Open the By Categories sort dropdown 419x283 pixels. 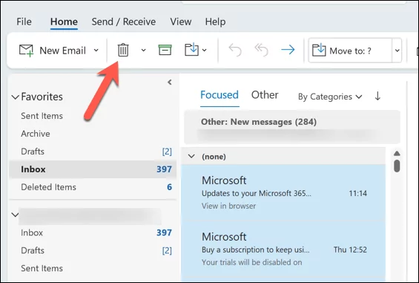330,97
